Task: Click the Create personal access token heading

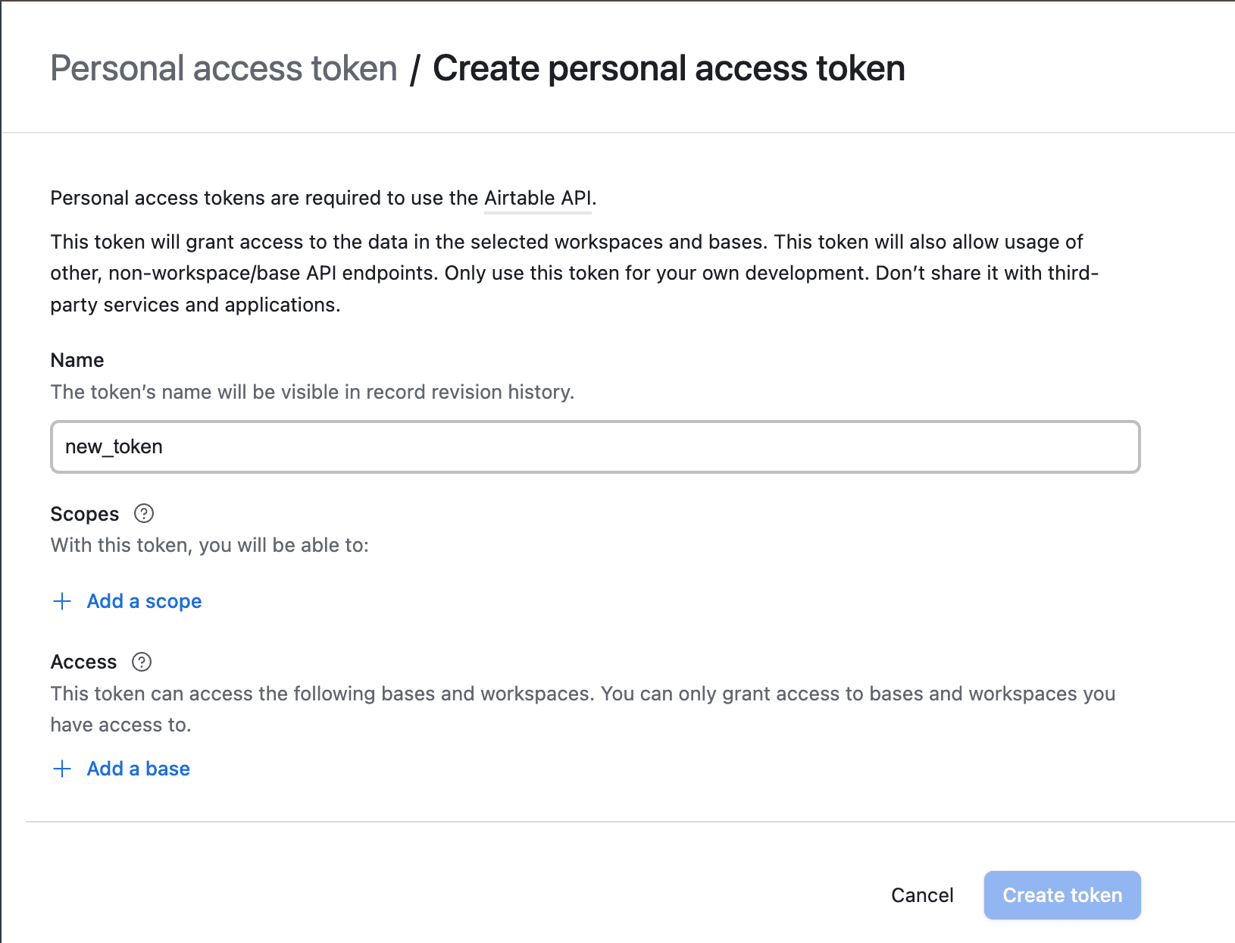Action: pos(668,68)
